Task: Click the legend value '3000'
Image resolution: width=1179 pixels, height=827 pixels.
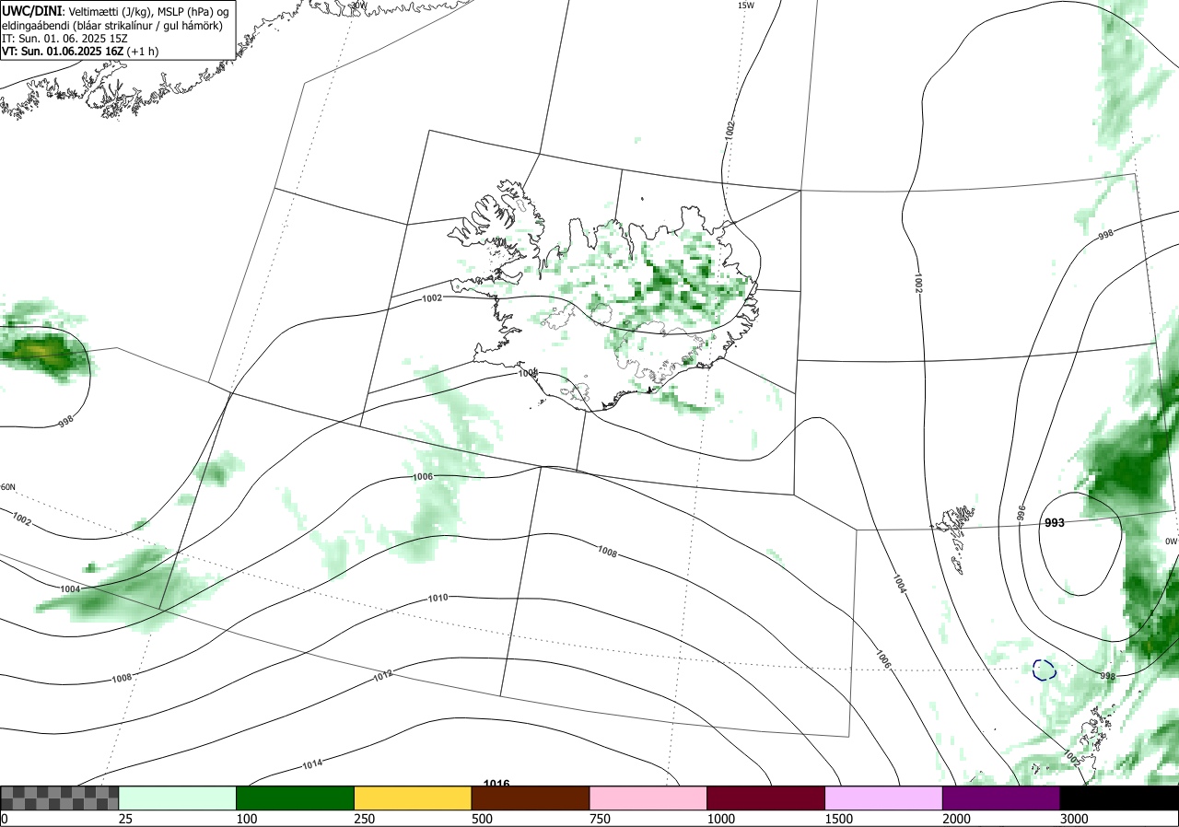Action: (1075, 819)
